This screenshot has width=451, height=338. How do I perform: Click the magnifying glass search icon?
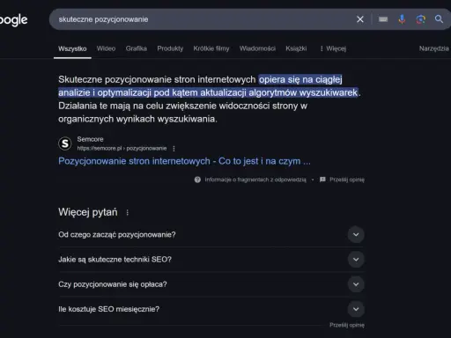point(439,19)
